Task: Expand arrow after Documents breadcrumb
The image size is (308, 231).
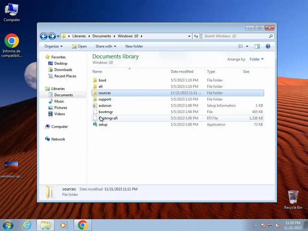Action: click(115, 36)
